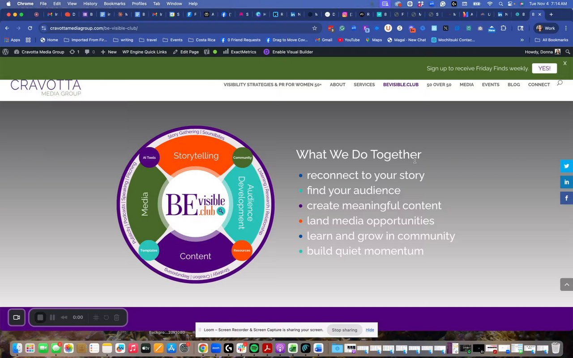This screenshot has width=573, height=358.
Task: Open the Bookmarks menu in menu bar
Action: [115, 4]
